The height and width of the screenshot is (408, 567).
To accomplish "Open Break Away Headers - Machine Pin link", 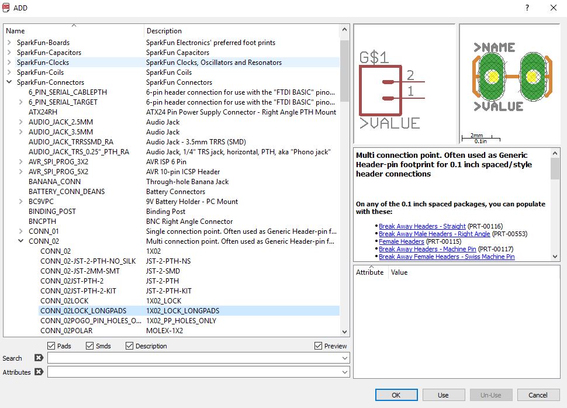I will 427,249.
